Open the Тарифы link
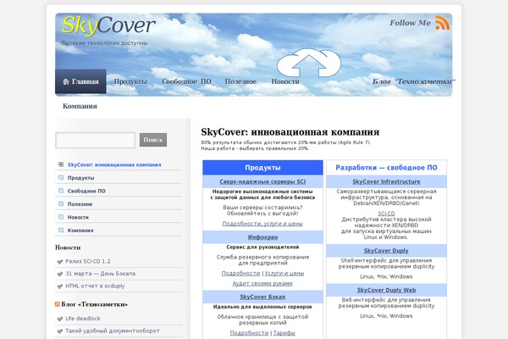The height and width of the screenshot is (339, 508). point(284,333)
